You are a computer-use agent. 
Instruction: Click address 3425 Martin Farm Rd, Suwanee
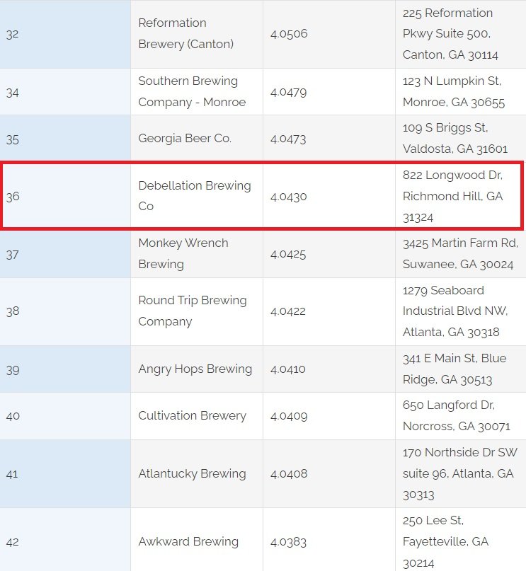click(460, 253)
